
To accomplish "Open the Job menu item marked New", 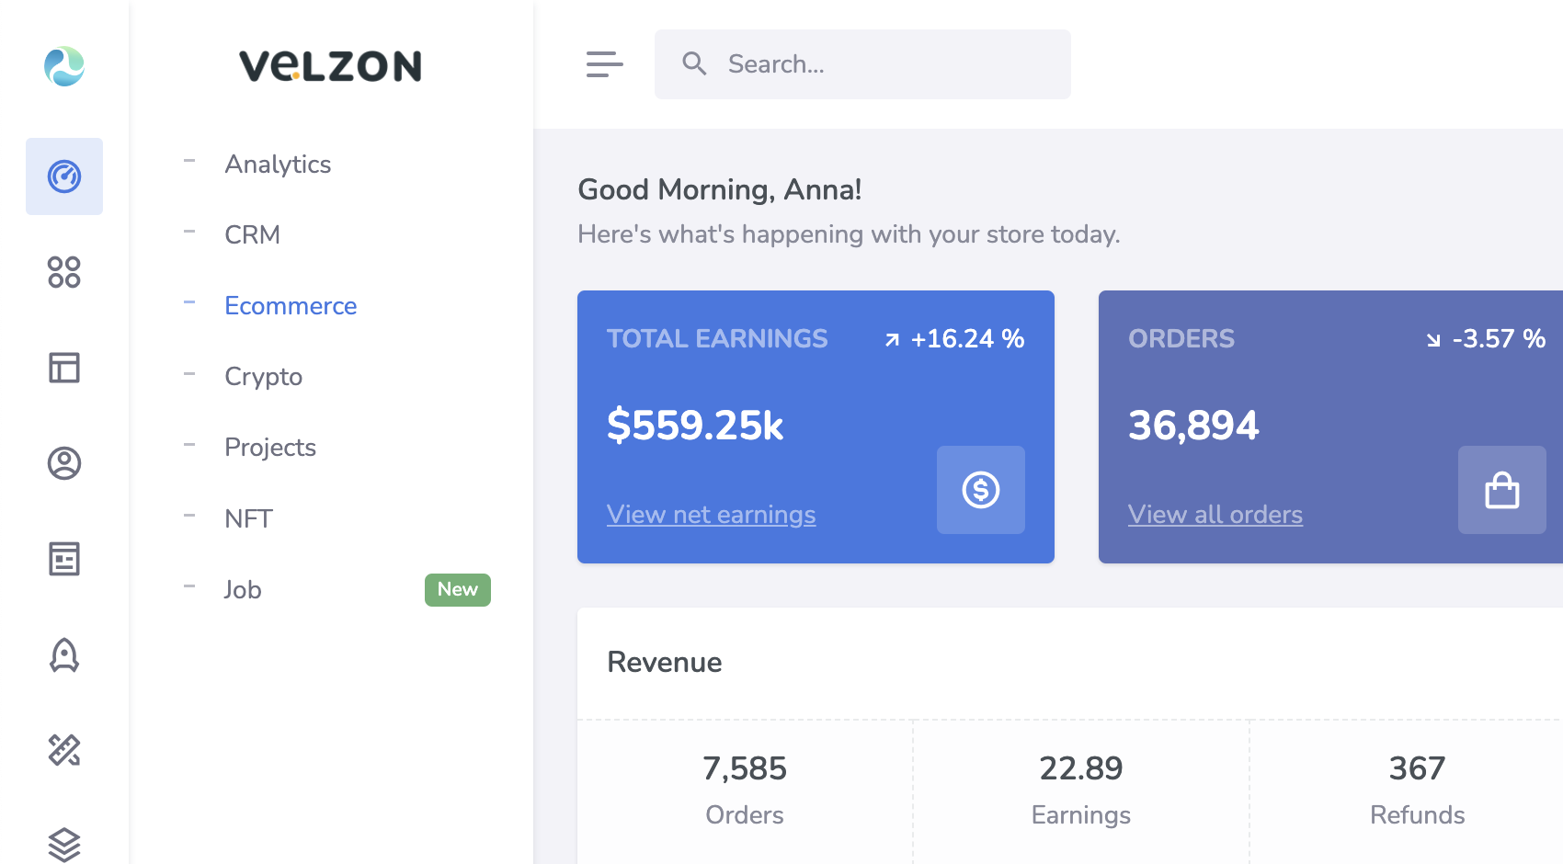I will (x=243, y=590).
